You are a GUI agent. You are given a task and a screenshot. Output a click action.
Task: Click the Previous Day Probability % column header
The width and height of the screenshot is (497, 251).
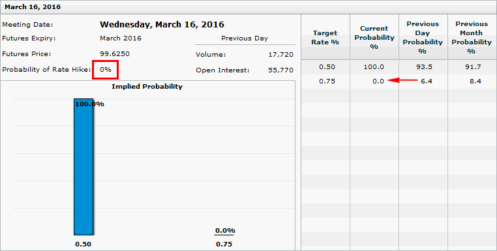pos(423,37)
